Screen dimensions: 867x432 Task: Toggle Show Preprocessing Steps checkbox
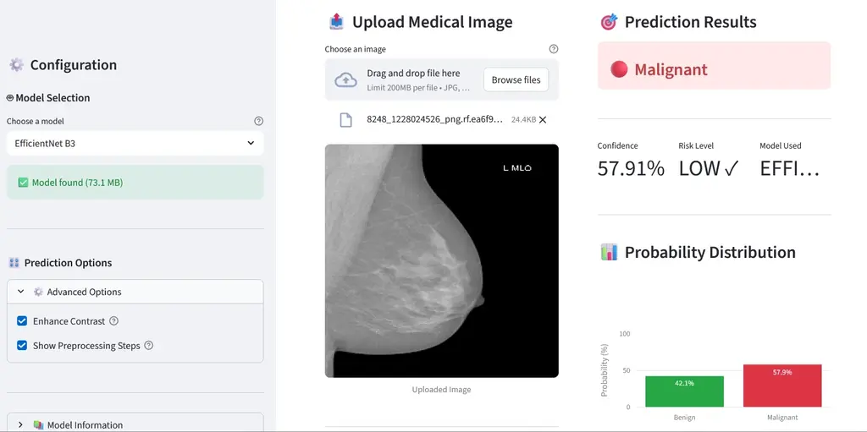(22, 346)
